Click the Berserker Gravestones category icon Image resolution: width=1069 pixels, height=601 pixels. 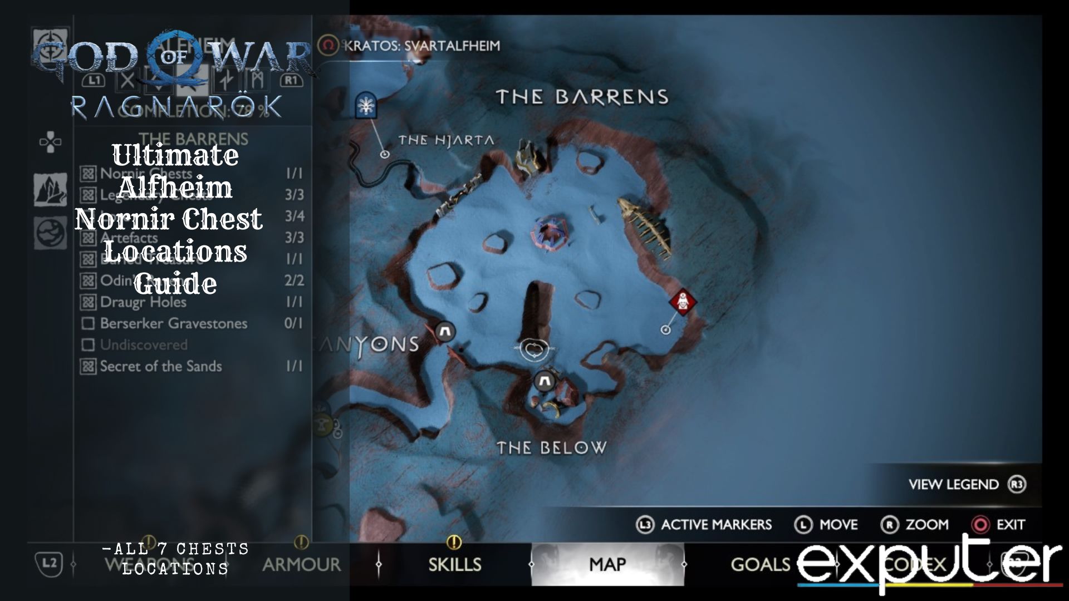click(87, 322)
